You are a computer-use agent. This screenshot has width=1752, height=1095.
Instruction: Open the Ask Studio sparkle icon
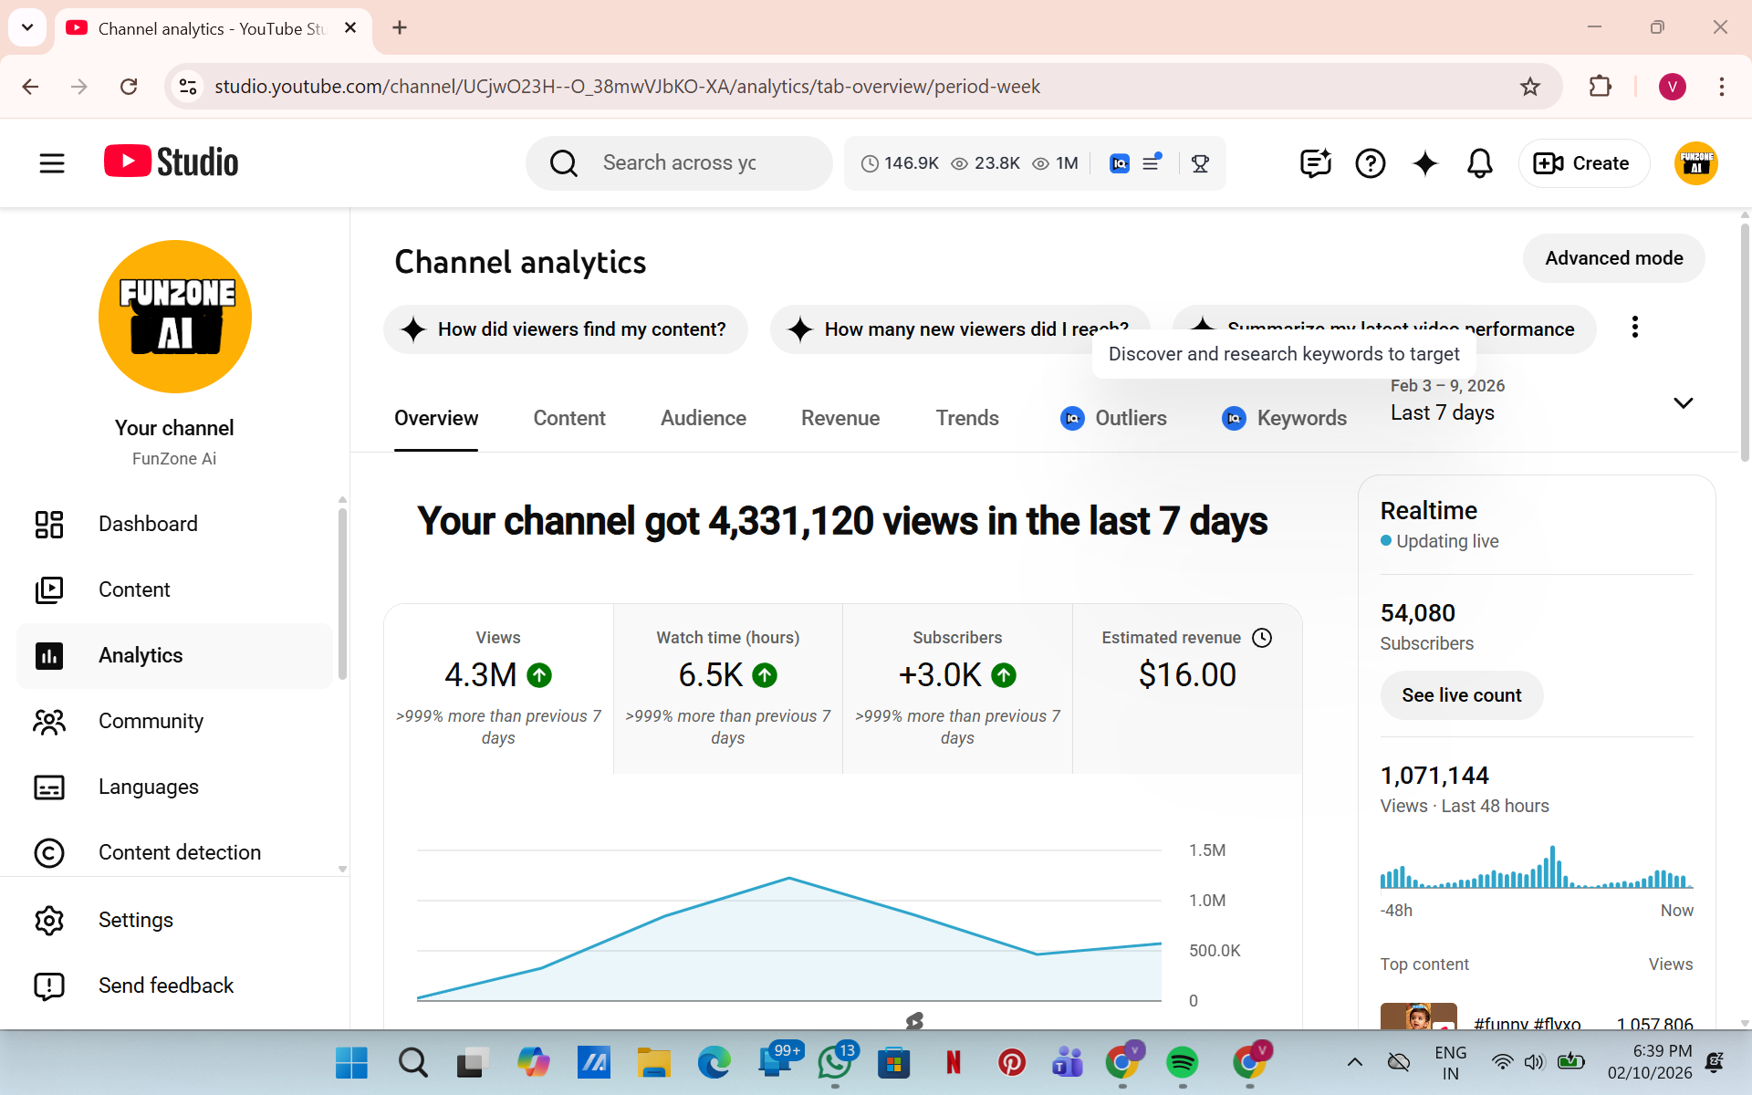(x=1424, y=163)
